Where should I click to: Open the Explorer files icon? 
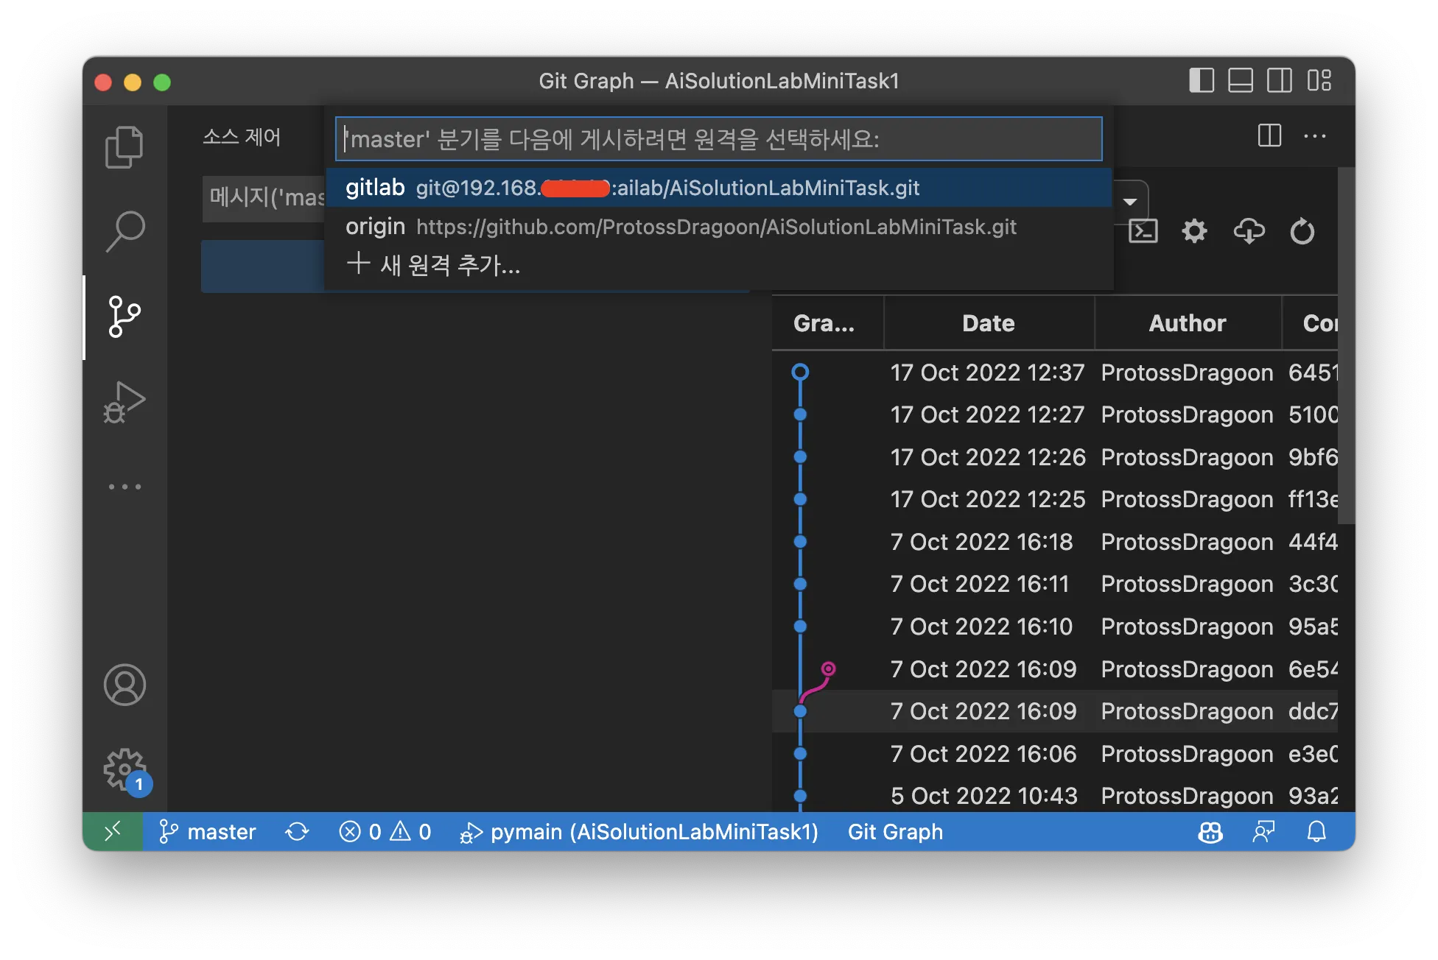(x=124, y=147)
